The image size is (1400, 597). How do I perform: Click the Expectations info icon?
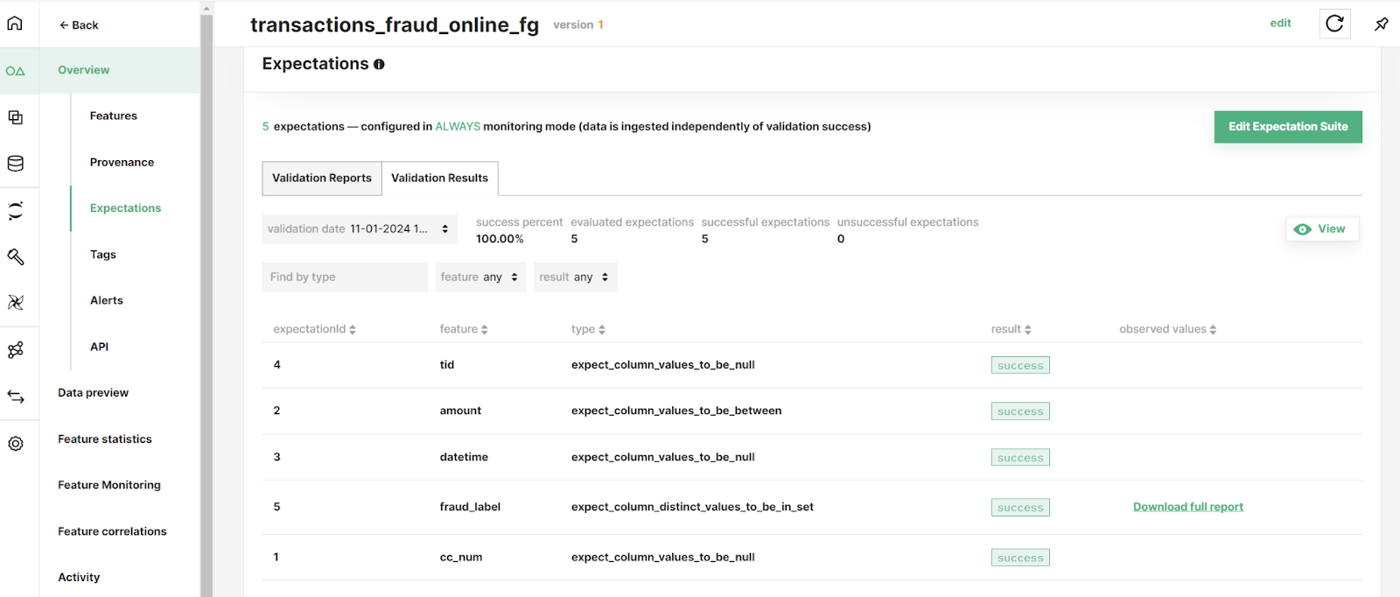pyautogui.click(x=379, y=64)
